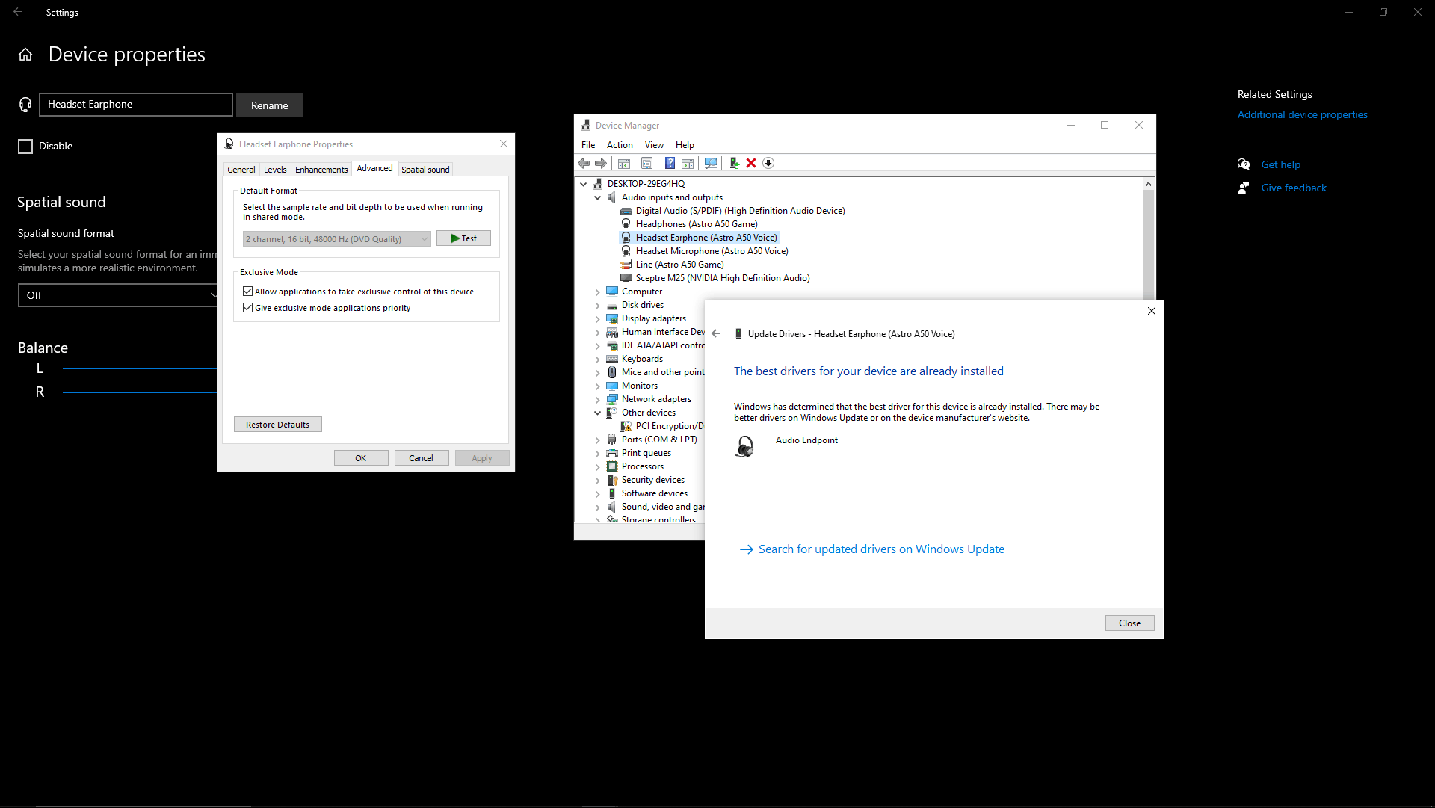Go to Settings home via house icon
The image size is (1435, 808).
click(x=25, y=55)
